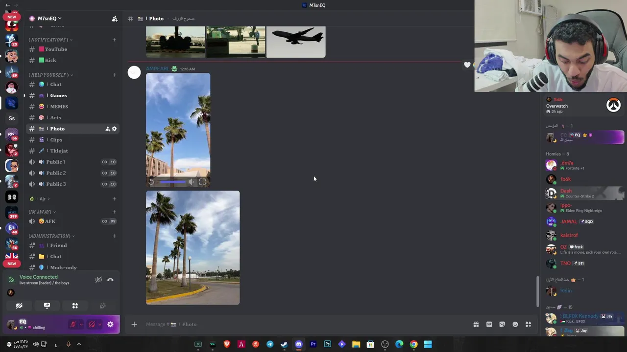
Task: Open the Clips channel
Action: (72, 140)
